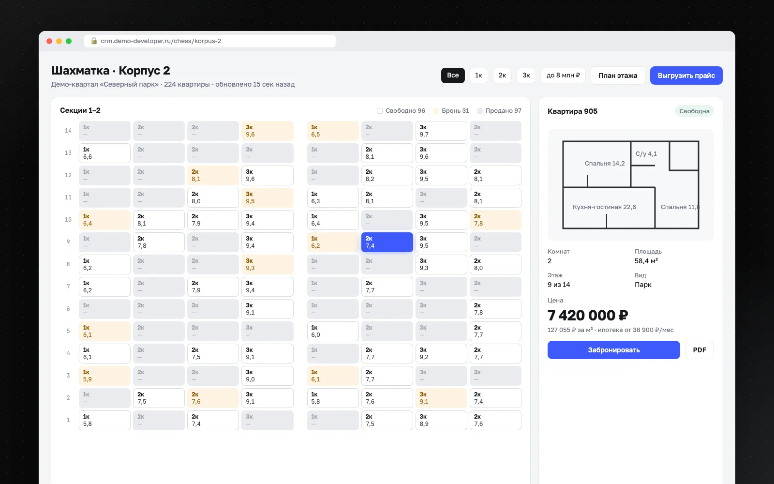Select 2к 8,2 cell on floor 12
This screenshot has width=774, height=484.
[387, 175]
